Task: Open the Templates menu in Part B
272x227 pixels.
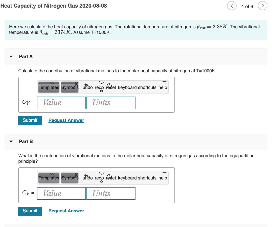Action: click(x=49, y=178)
